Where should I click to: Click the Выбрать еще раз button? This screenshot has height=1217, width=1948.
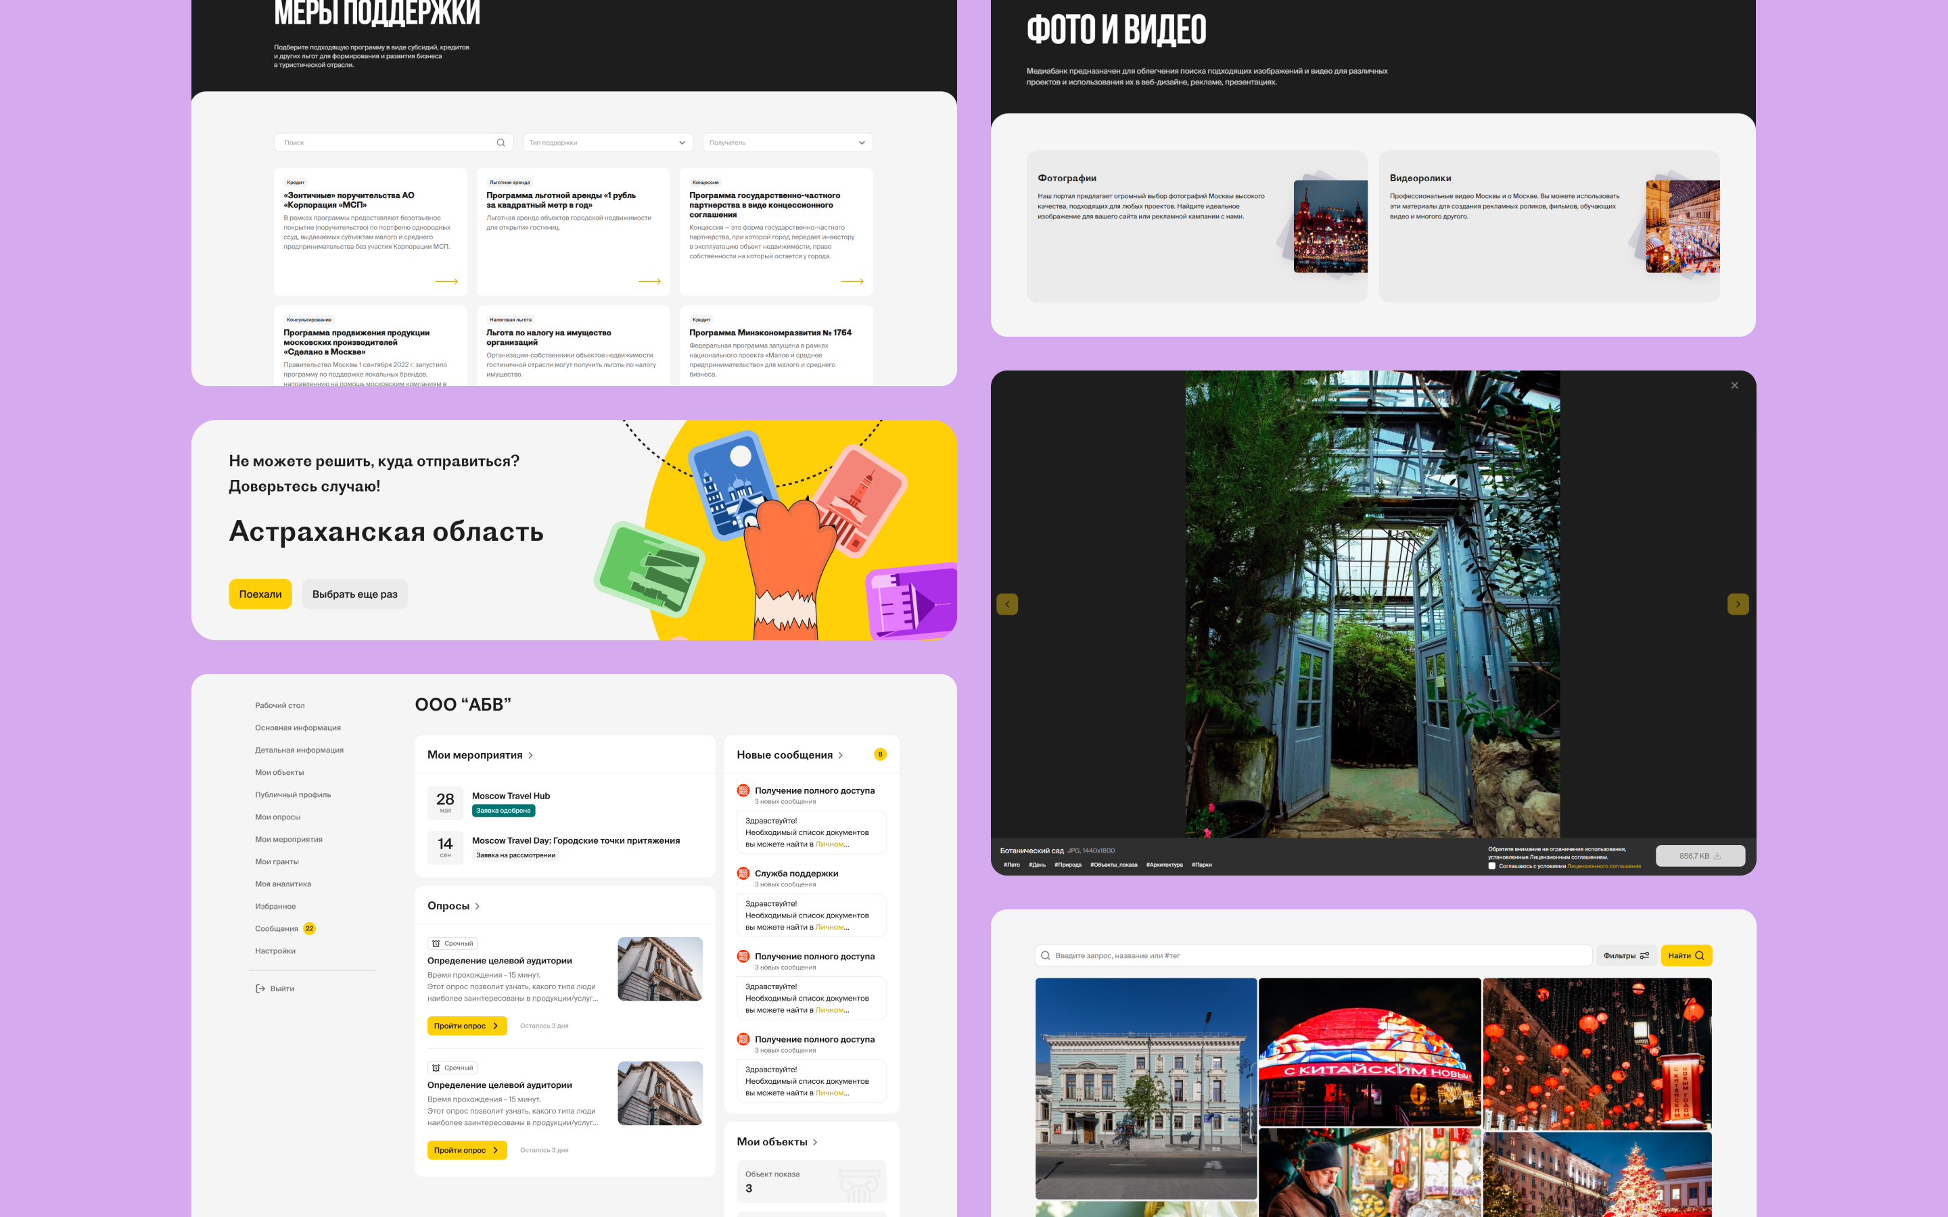point(354,594)
